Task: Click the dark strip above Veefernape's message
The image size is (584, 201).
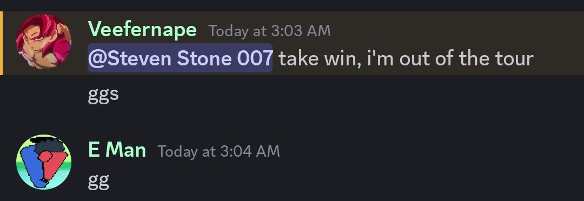Action: 292,5
